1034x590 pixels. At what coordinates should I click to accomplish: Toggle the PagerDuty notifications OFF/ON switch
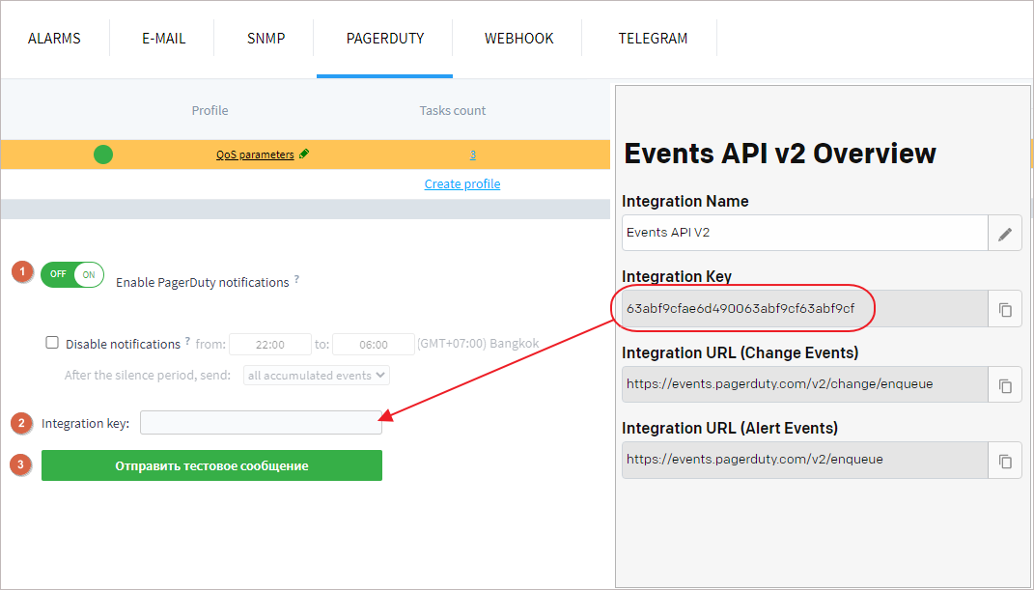[x=71, y=274]
